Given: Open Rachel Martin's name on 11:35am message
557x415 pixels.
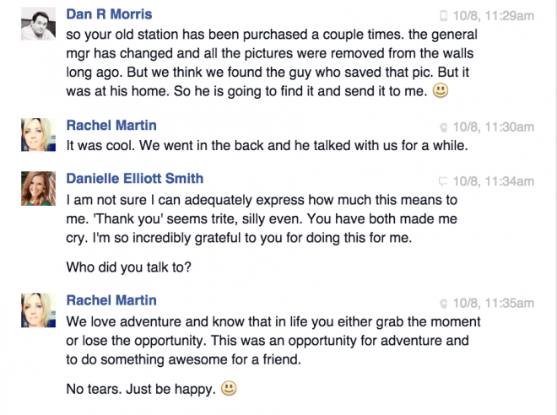Looking at the screenshot, I should tap(111, 300).
